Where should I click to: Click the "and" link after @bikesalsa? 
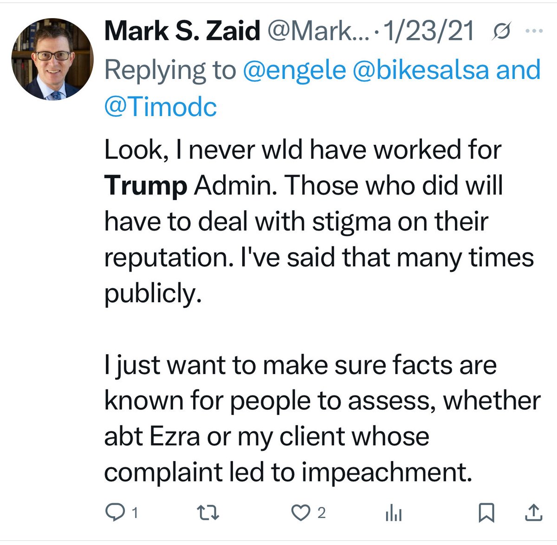pos(518,70)
